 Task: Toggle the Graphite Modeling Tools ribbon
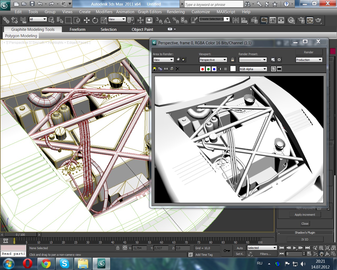pyautogui.click(x=264, y=20)
